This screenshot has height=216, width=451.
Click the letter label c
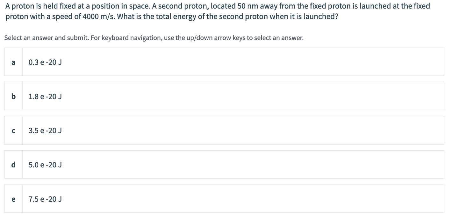point(13,130)
